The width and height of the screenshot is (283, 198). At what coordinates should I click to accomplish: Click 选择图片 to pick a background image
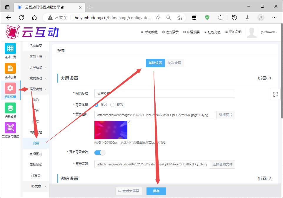coord(225,115)
